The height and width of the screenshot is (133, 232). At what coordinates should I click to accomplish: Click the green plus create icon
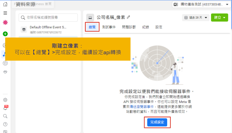(5, 34)
